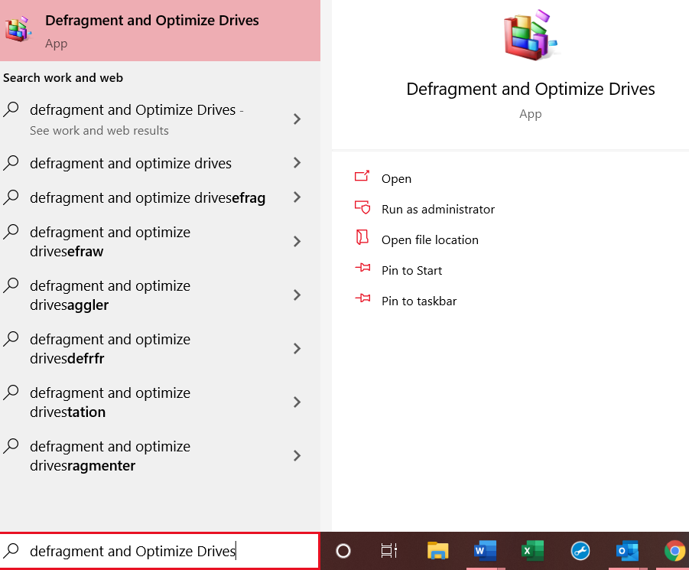Viewport: 689px width, 570px height.
Task: Expand chevron for 'defragment and optimize drives' suggestion
Action: 297,163
